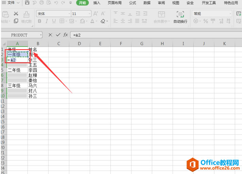The width and height of the screenshot is (242, 174).
Task: Select row 12 header
Action: (4, 106)
